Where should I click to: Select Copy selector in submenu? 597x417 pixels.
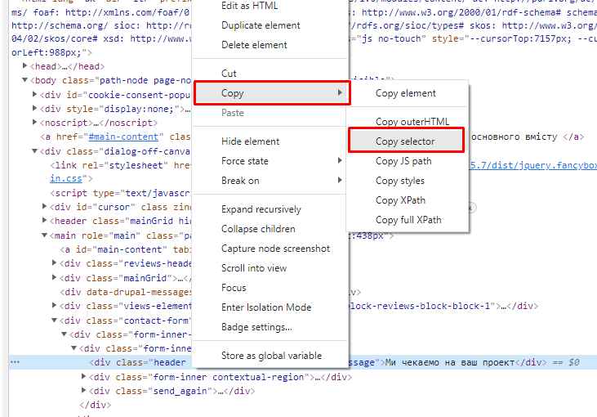(x=405, y=141)
